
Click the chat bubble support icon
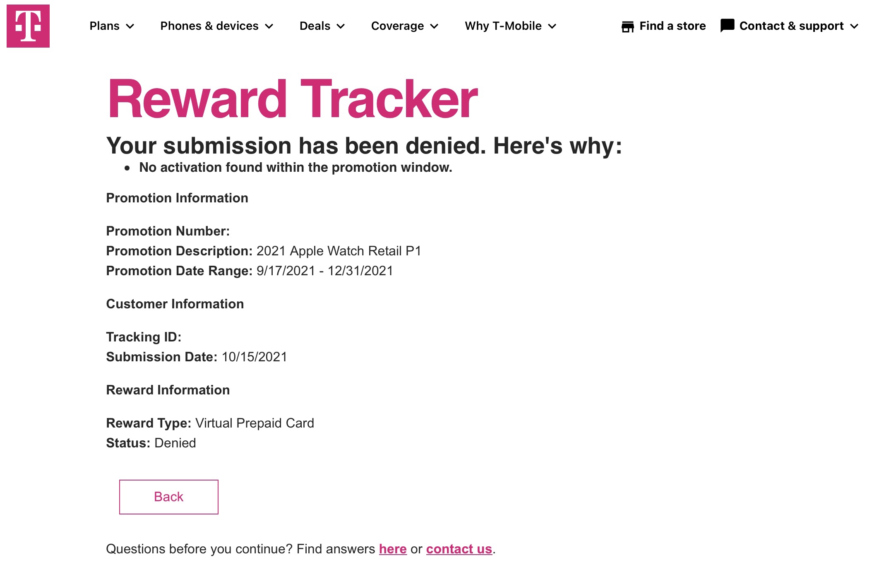pyautogui.click(x=727, y=26)
